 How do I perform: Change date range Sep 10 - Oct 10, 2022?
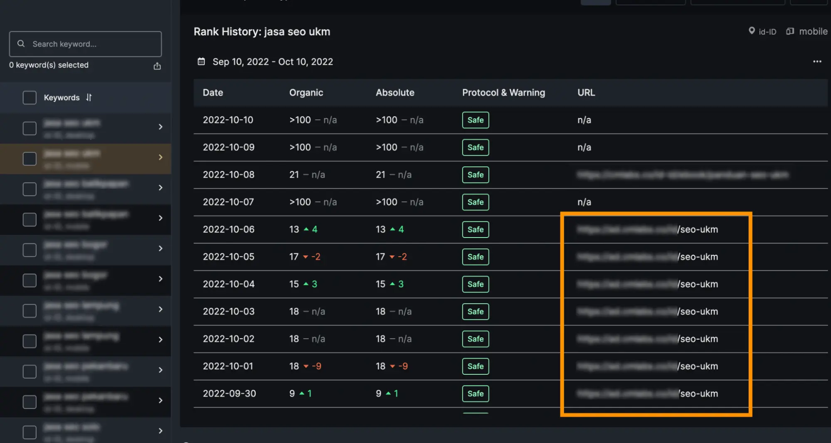(x=273, y=62)
